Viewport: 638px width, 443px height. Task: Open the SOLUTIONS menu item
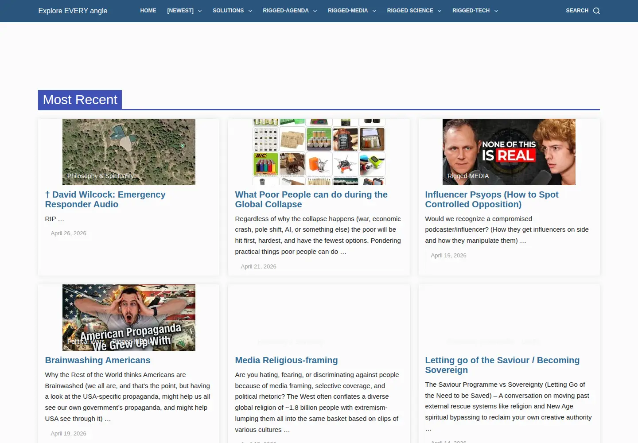click(228, 11)
